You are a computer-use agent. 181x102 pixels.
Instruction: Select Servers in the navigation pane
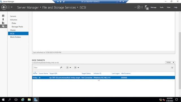tap(13, 16)
